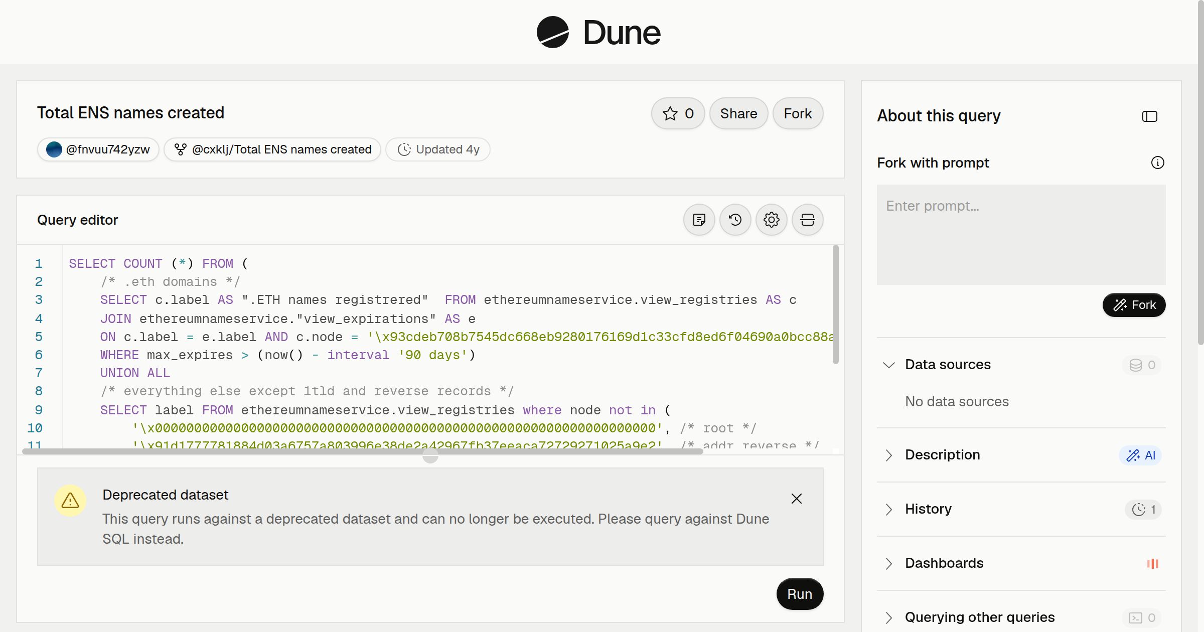Click line number 5 in the editor
This screenshot has height=632, width=1204.
pyautogui.click(x=39, y=337)
